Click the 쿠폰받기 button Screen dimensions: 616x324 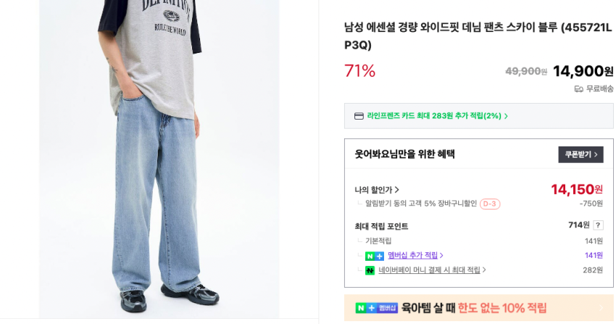tap(580, 154)
